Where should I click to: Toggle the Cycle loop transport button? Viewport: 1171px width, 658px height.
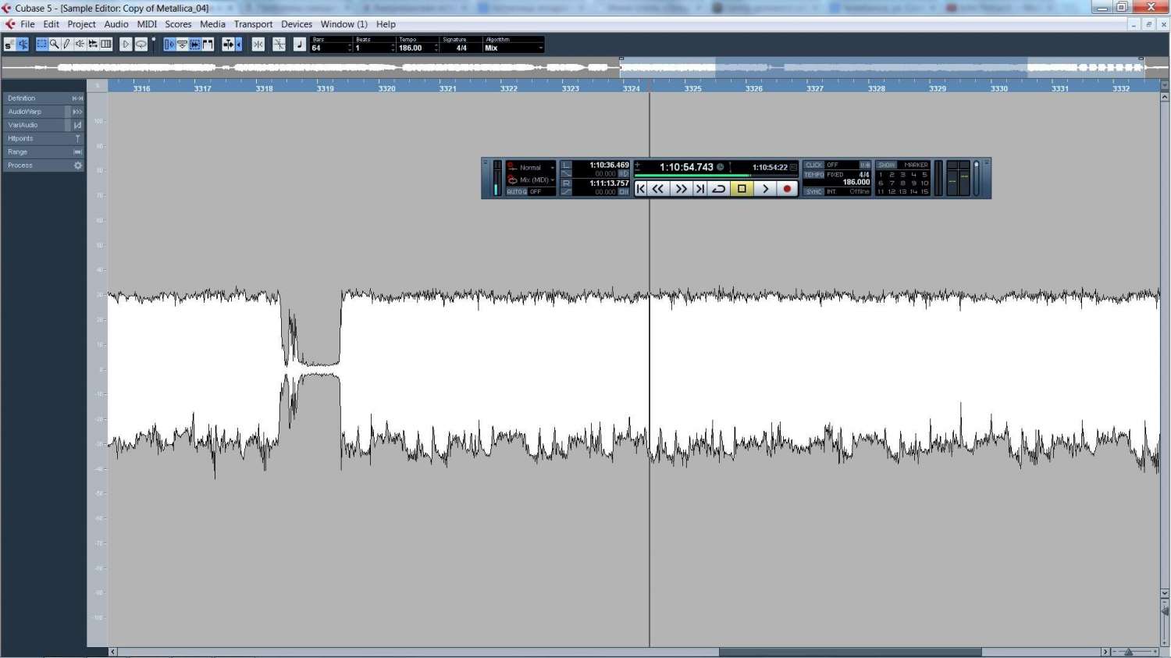(x=719, y=189)
